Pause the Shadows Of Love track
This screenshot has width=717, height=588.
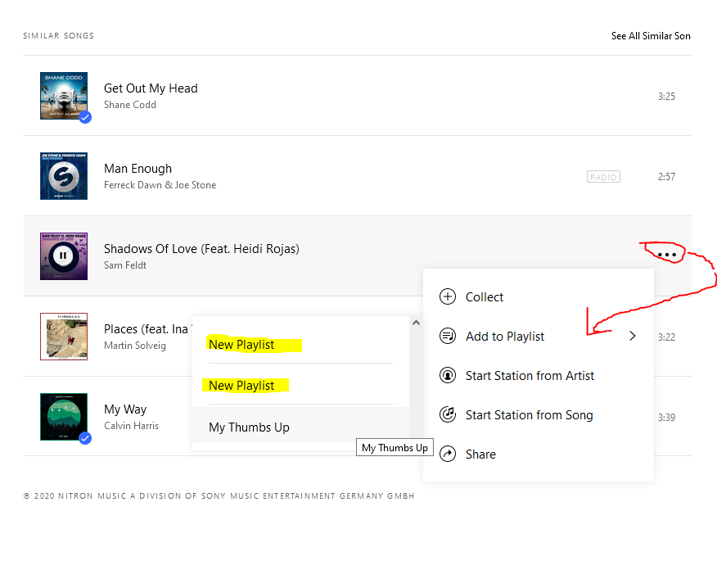tap(63, 256)
